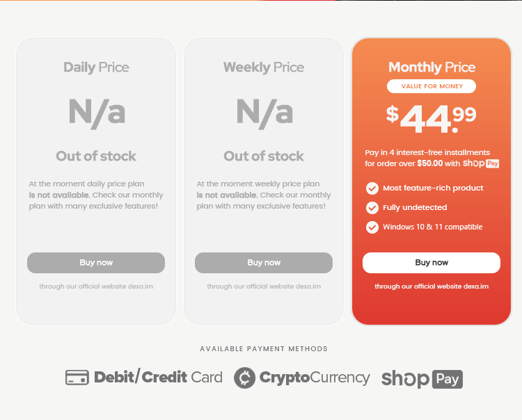Click the CryptoCurrency coin icon
The width and height of the screenshot is (522, 420).
click(x=245, y=378)
